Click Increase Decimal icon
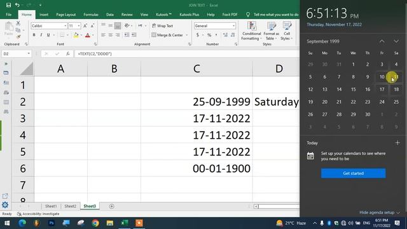Image resolution: width=407 pixels, height=229 pixels. 225,35
